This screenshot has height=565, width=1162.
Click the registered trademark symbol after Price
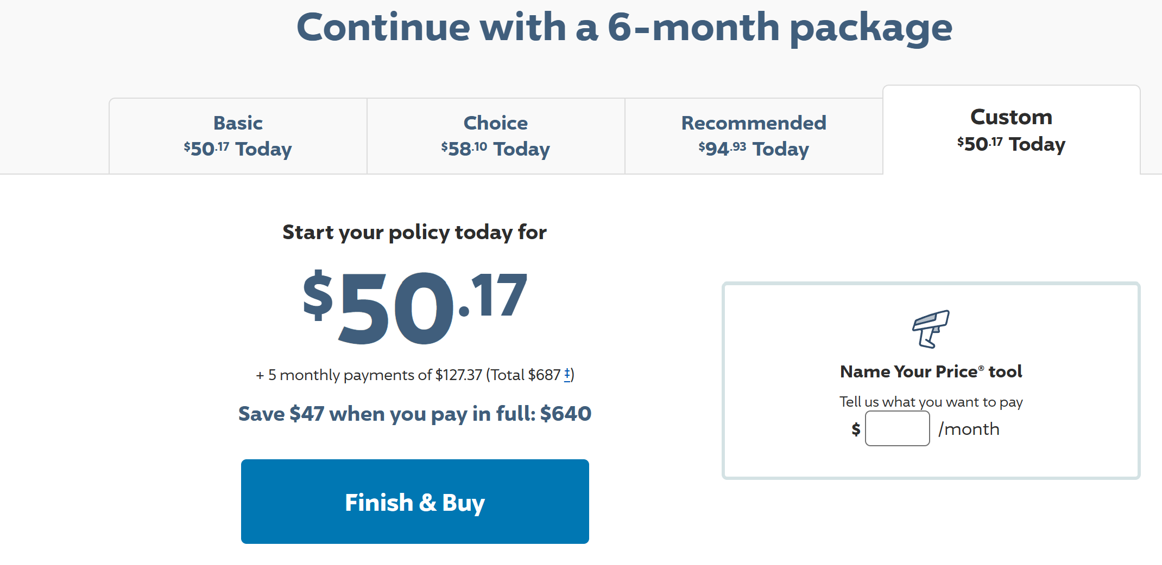coord(981,368)
